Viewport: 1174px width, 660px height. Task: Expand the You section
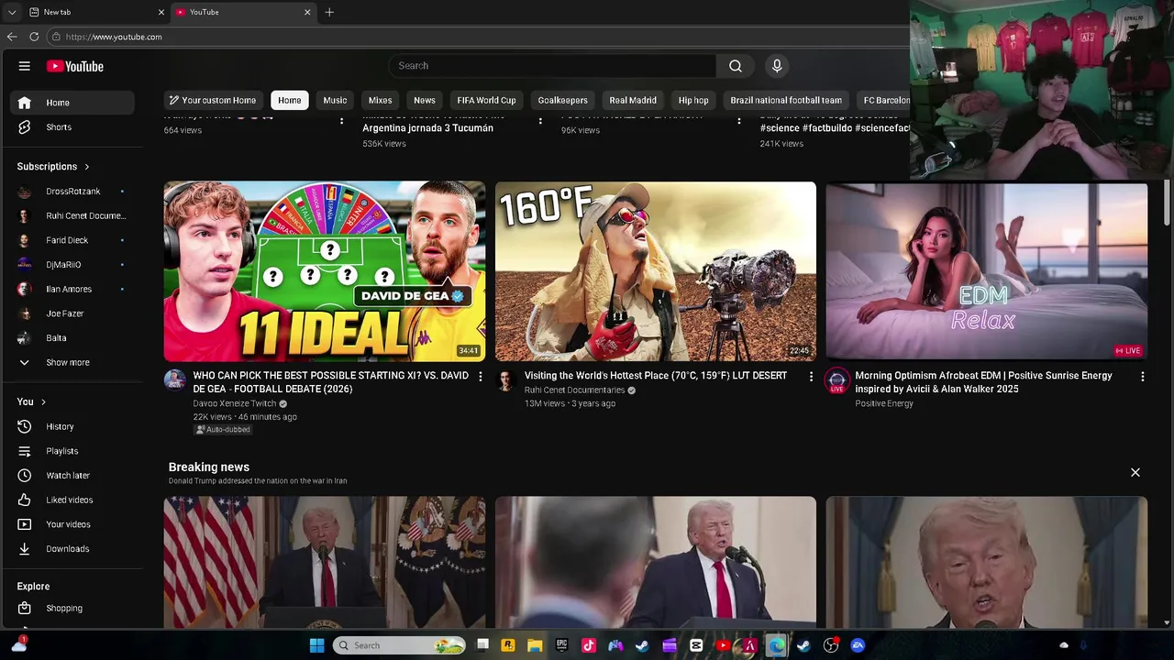tap(31, 401)
